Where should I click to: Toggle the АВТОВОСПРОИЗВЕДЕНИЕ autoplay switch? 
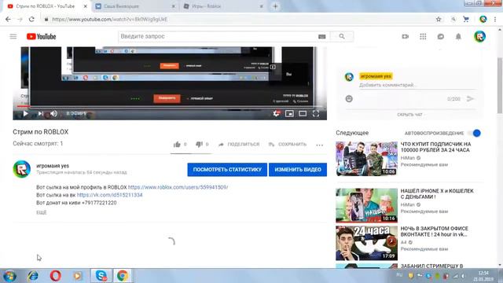click(x=475, y=133)
